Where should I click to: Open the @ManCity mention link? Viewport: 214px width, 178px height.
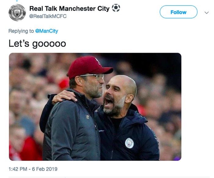[46, 31]
